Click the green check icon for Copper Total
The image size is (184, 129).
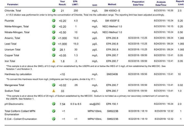54,55
